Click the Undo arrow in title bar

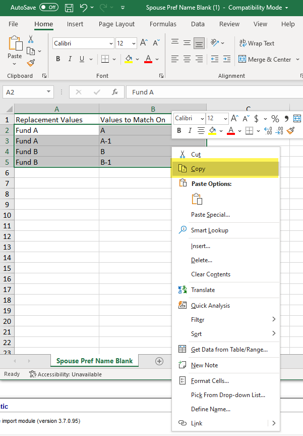tap(84, 8)
